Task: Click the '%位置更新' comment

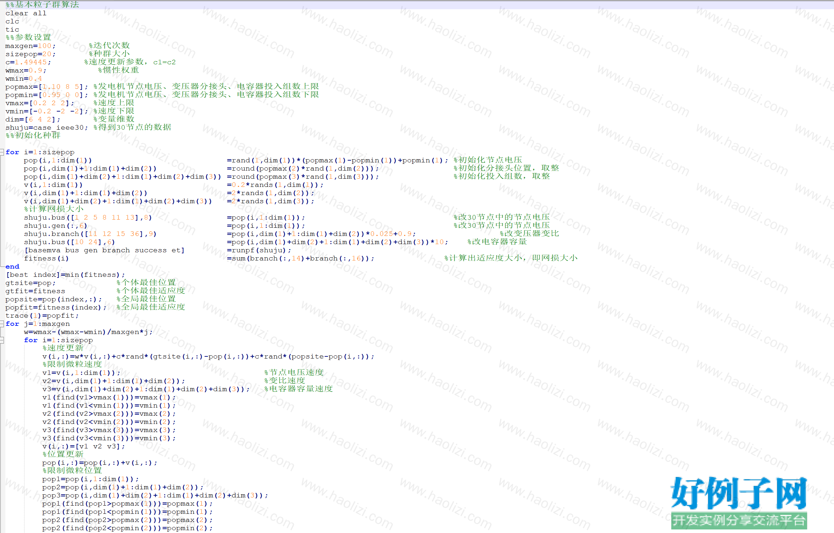Action: pos(63,454)
